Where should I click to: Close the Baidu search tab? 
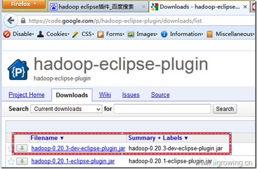(x=144, y=7)
